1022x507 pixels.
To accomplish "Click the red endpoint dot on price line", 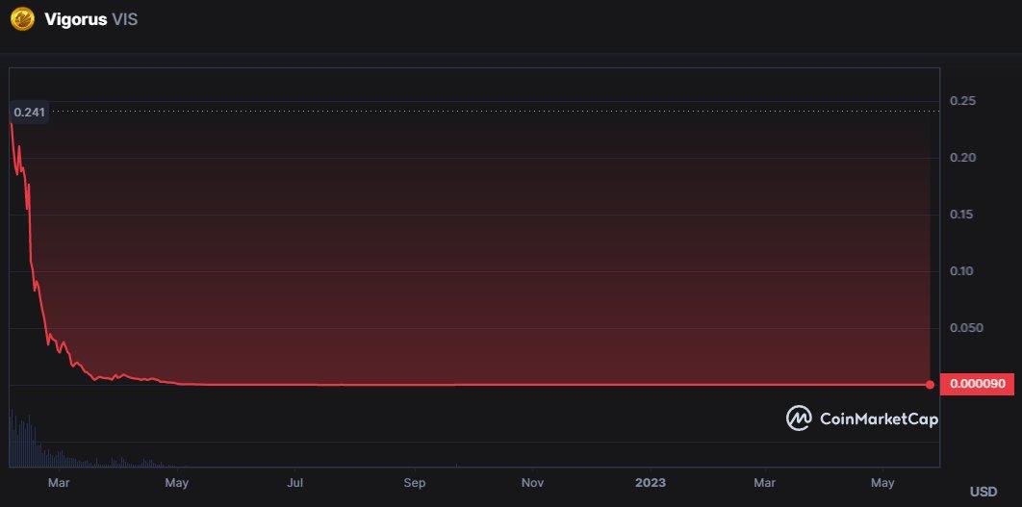I will tap(930, 385).
